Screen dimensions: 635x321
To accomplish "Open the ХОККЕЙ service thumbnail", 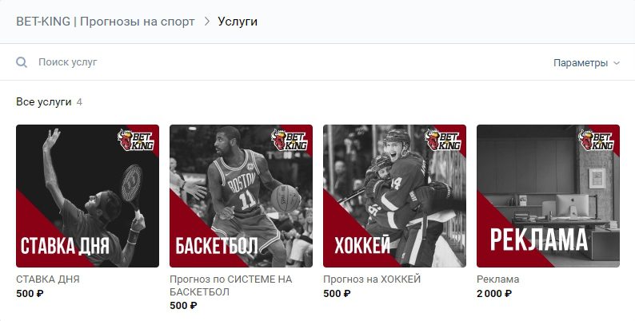I will (x=394, y=196).
